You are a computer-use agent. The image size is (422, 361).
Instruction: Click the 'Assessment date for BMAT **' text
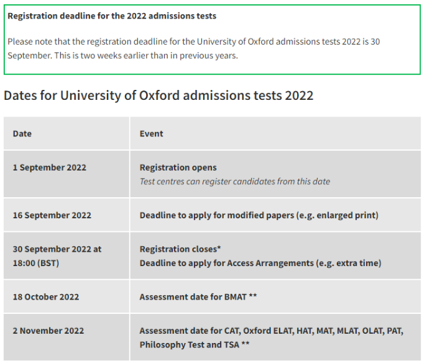[x=198, y=296]
